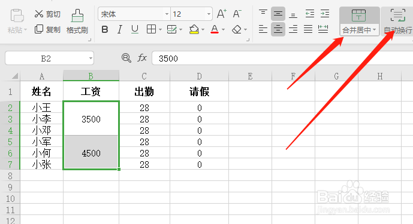Justify text alignment icon
This screenshot has height=224, width=413.
point(308,29)
